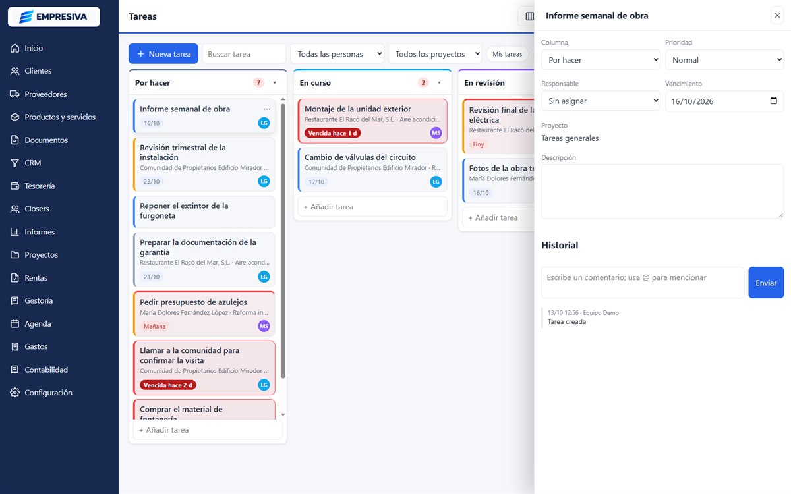Viewport: 791px width, 494px height.
Task: Collapse the En curso column arrow
Action: pyautogui.click(x=439, y=83)
